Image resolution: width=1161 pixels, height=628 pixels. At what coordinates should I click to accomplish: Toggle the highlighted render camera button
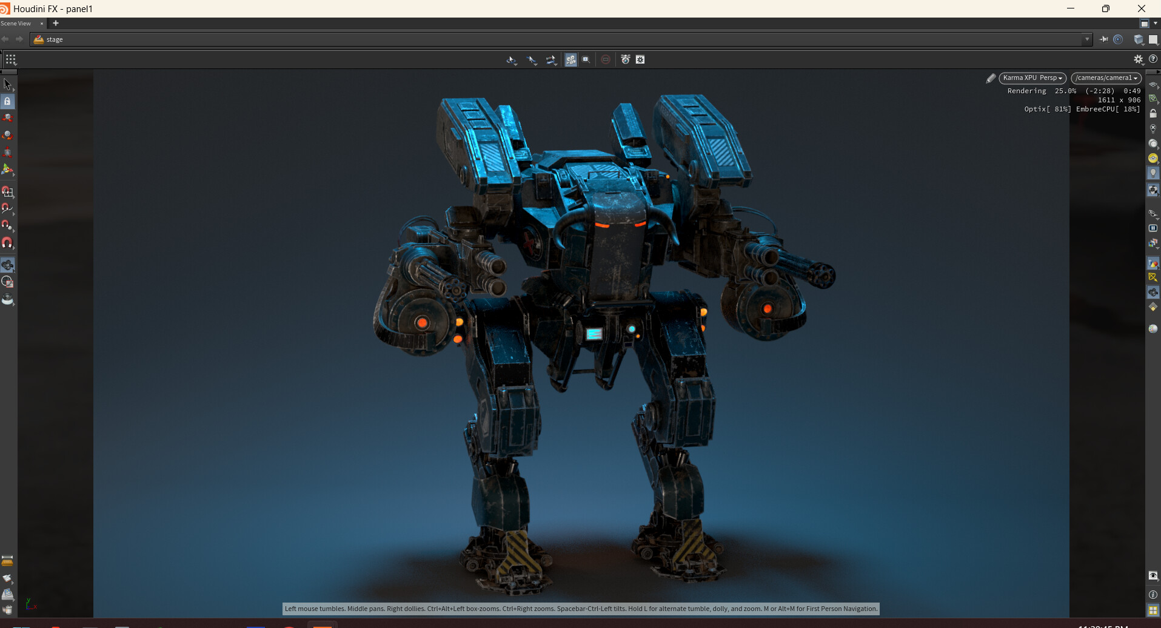571,59
